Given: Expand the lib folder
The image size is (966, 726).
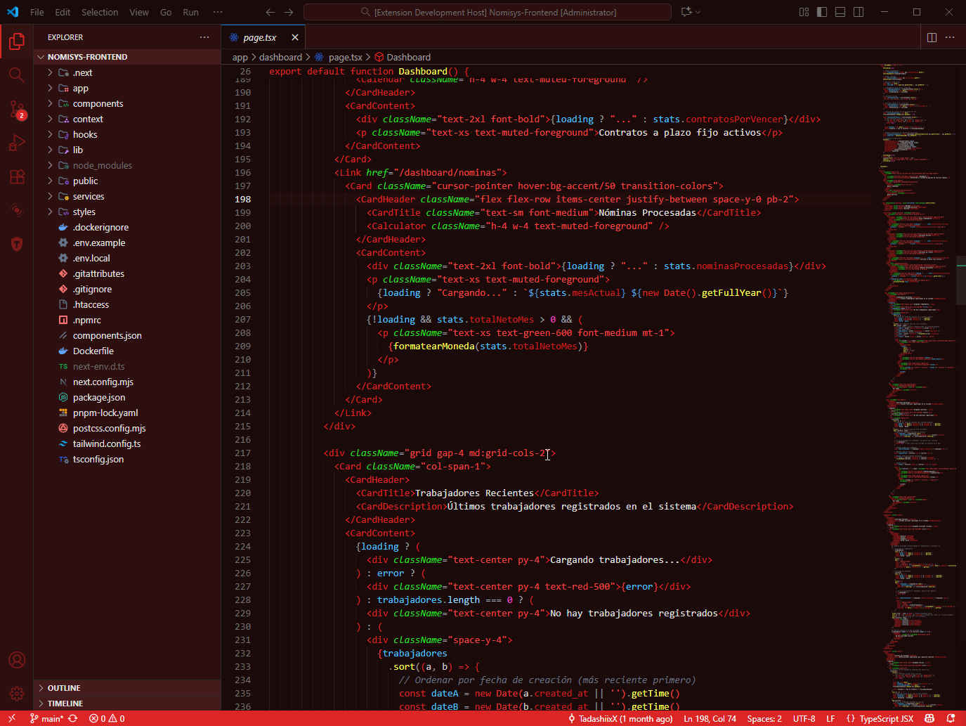Looking at the screenshot, I should (127, 150).
